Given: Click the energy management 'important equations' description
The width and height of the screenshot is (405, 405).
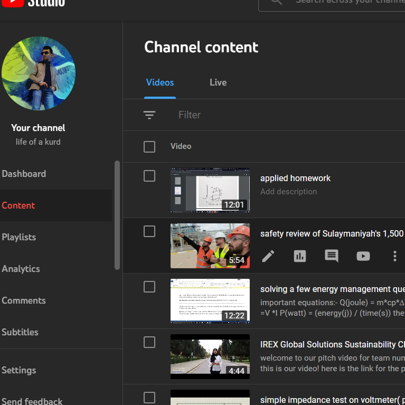Looking at the screenshot, I should click(x=333, y=308).
